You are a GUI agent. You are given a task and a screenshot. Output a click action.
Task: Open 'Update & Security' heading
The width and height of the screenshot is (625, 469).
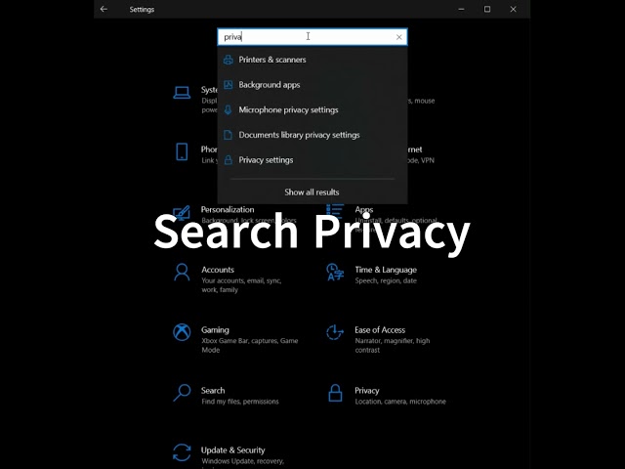[x=232, y=450]
